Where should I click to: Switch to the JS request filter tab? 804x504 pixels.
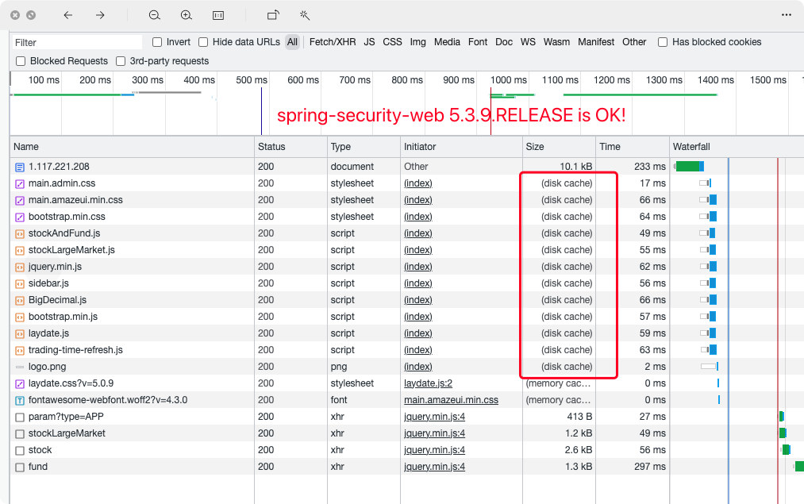click(369, 42)
